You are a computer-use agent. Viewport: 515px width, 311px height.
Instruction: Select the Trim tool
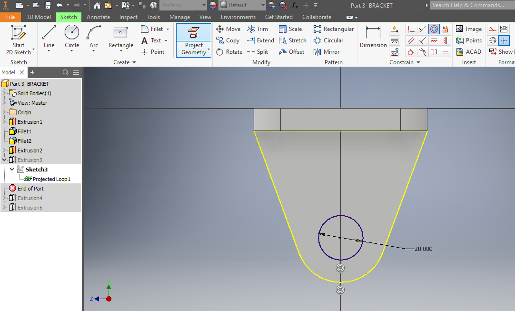(x=257, y=29)
